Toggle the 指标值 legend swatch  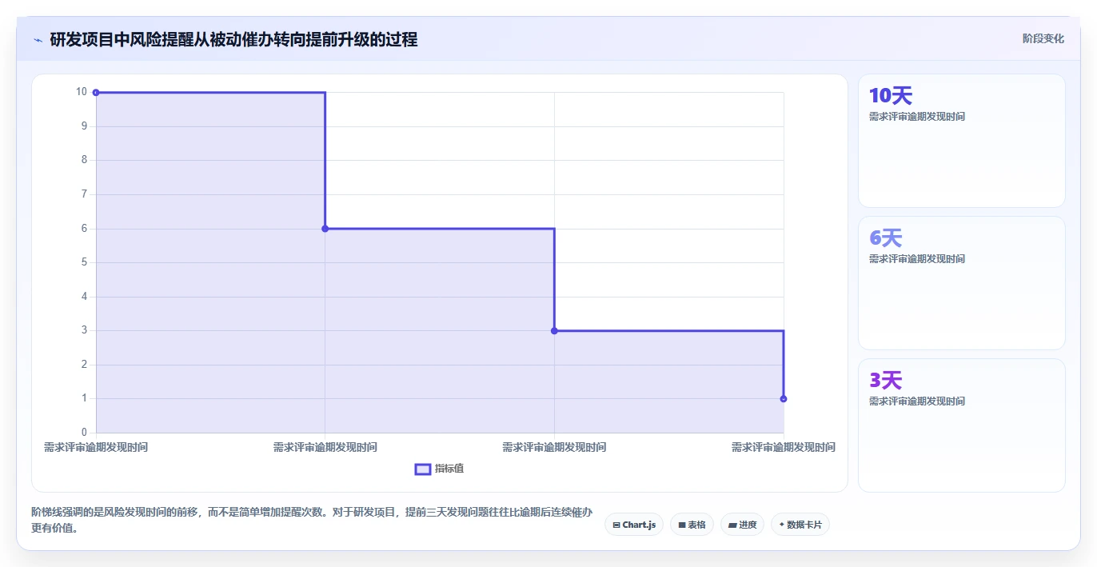tap(423, 469)
